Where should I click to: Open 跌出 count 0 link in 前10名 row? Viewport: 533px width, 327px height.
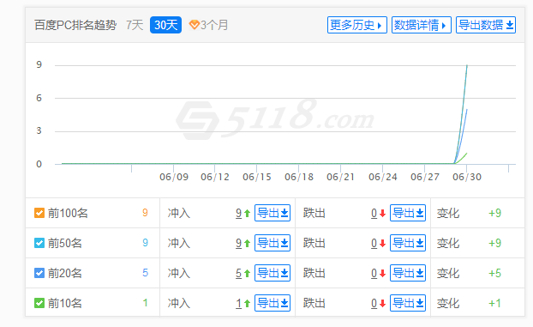pos(374,303)
